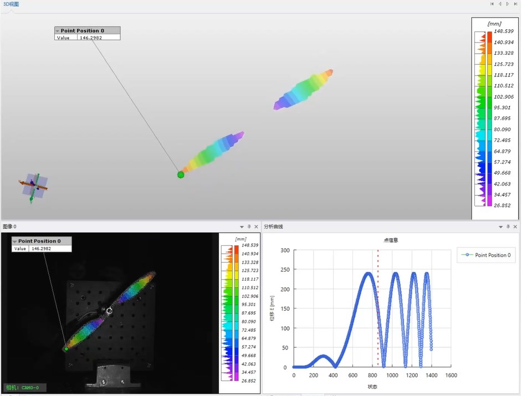Click the coordinate axis gizmo in 3D view
522x396 pixels.
click(x=34, y=186)
